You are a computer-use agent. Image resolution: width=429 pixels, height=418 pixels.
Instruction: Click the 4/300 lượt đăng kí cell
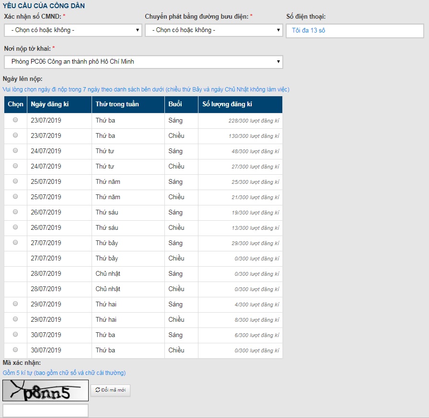pos(240,305)
